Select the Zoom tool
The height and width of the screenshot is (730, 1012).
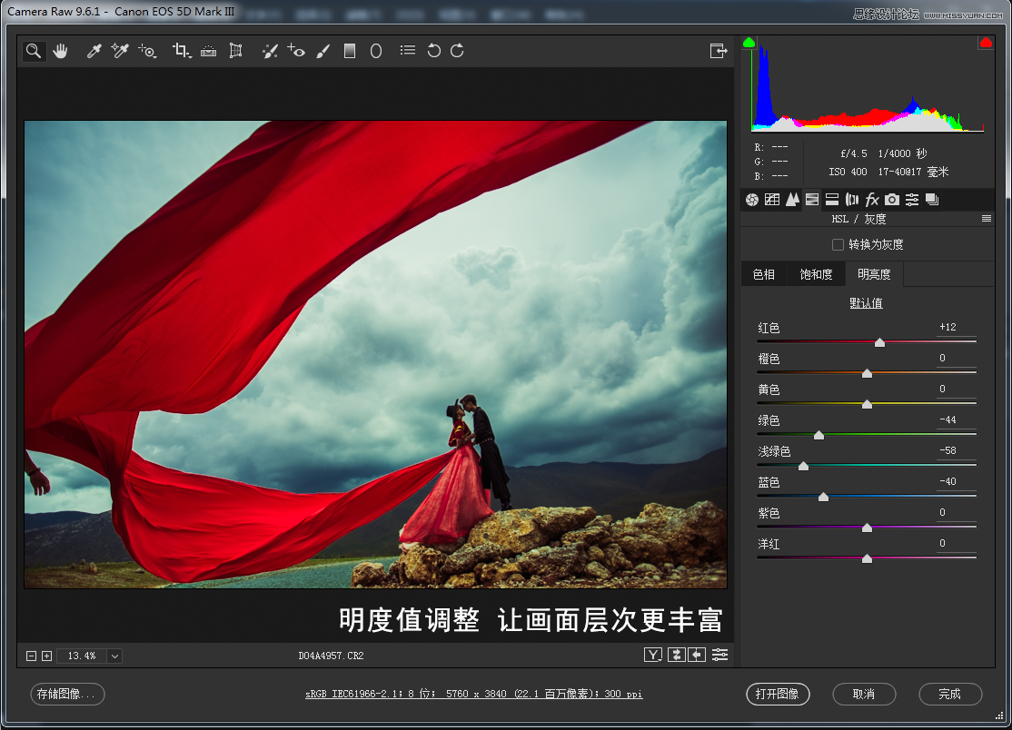(x=34, y=51)
